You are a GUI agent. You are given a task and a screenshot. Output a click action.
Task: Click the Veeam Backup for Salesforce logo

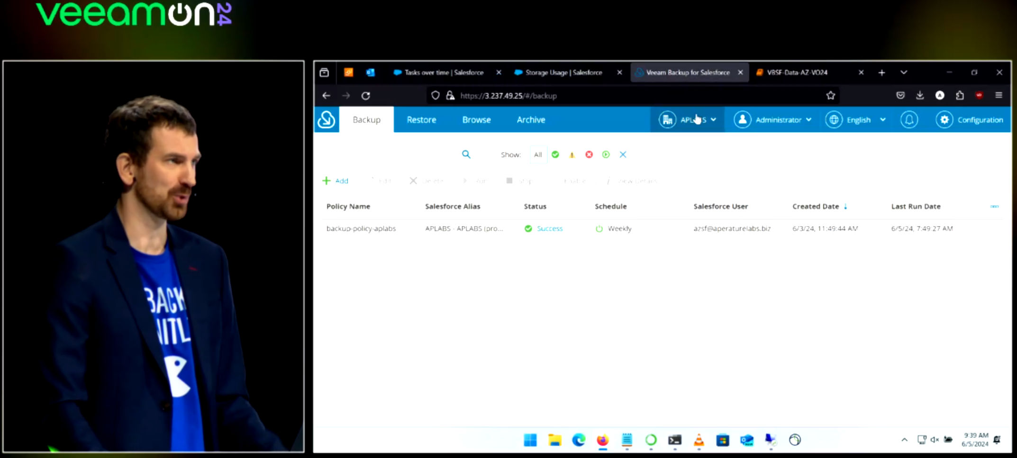327,120
